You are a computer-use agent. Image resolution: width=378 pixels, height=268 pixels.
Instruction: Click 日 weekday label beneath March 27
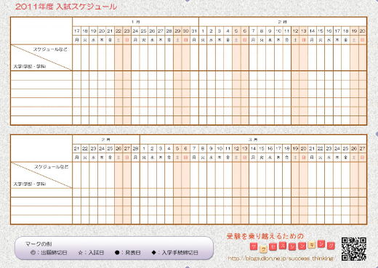pyautogui.click(x=362, y=158)
